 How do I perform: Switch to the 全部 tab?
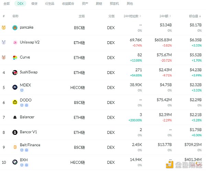click(x=7, y=3)
